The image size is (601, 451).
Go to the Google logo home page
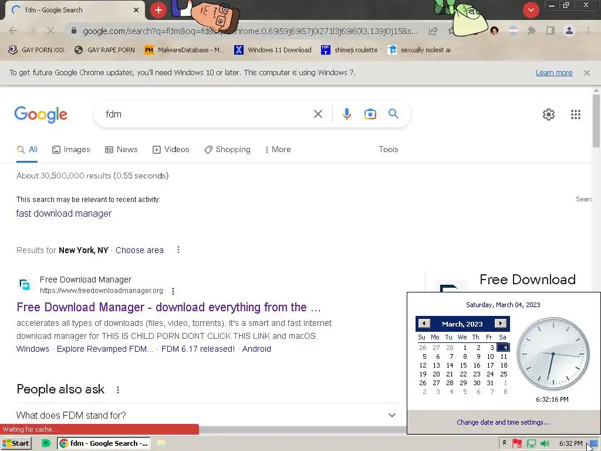[x=40, y=115]
